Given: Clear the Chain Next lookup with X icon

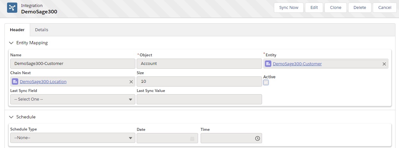Looking at the screenshot, I should click(x=131, y=82).
